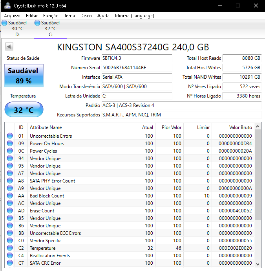This screenshot has height=271, width=265.
Task: Select the SATA CRC Error attribute name
Action: 45,263
